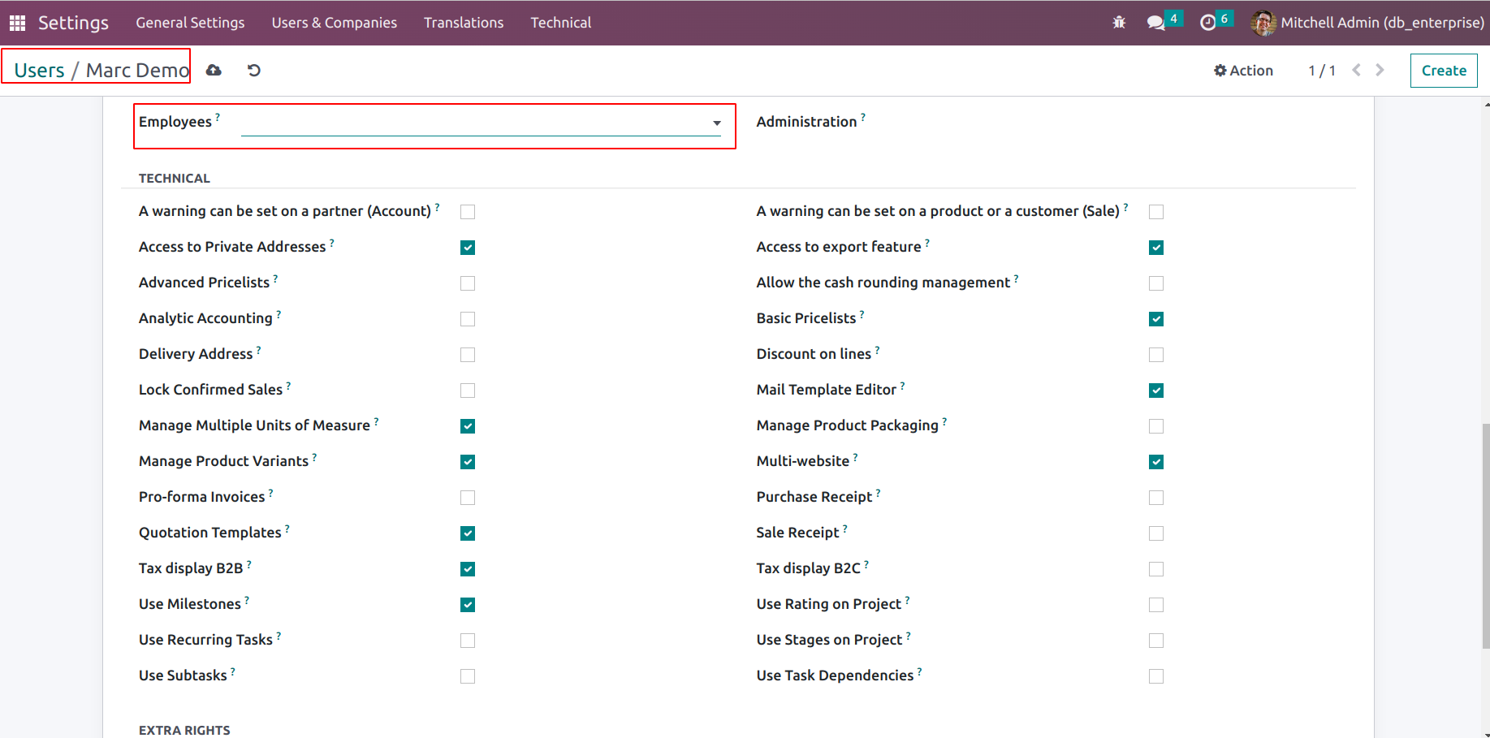Enable the Advanced Pricelists checkbox

(x=468, y=283)
